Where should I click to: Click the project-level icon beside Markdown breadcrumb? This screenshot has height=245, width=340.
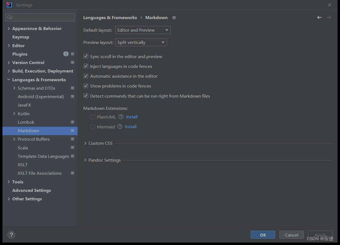point(174,18)
